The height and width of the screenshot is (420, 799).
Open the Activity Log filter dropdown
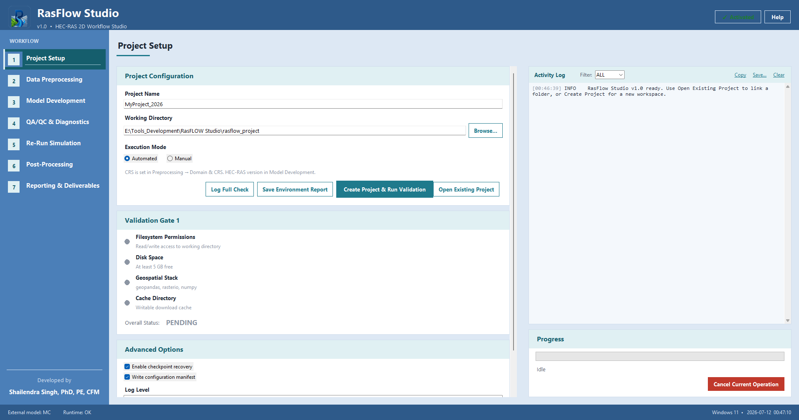point(610,75)
